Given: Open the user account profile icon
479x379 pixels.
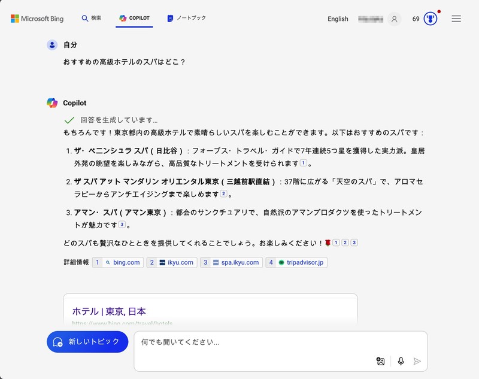Looking at the screenshot, I should (x=394, y=19).
